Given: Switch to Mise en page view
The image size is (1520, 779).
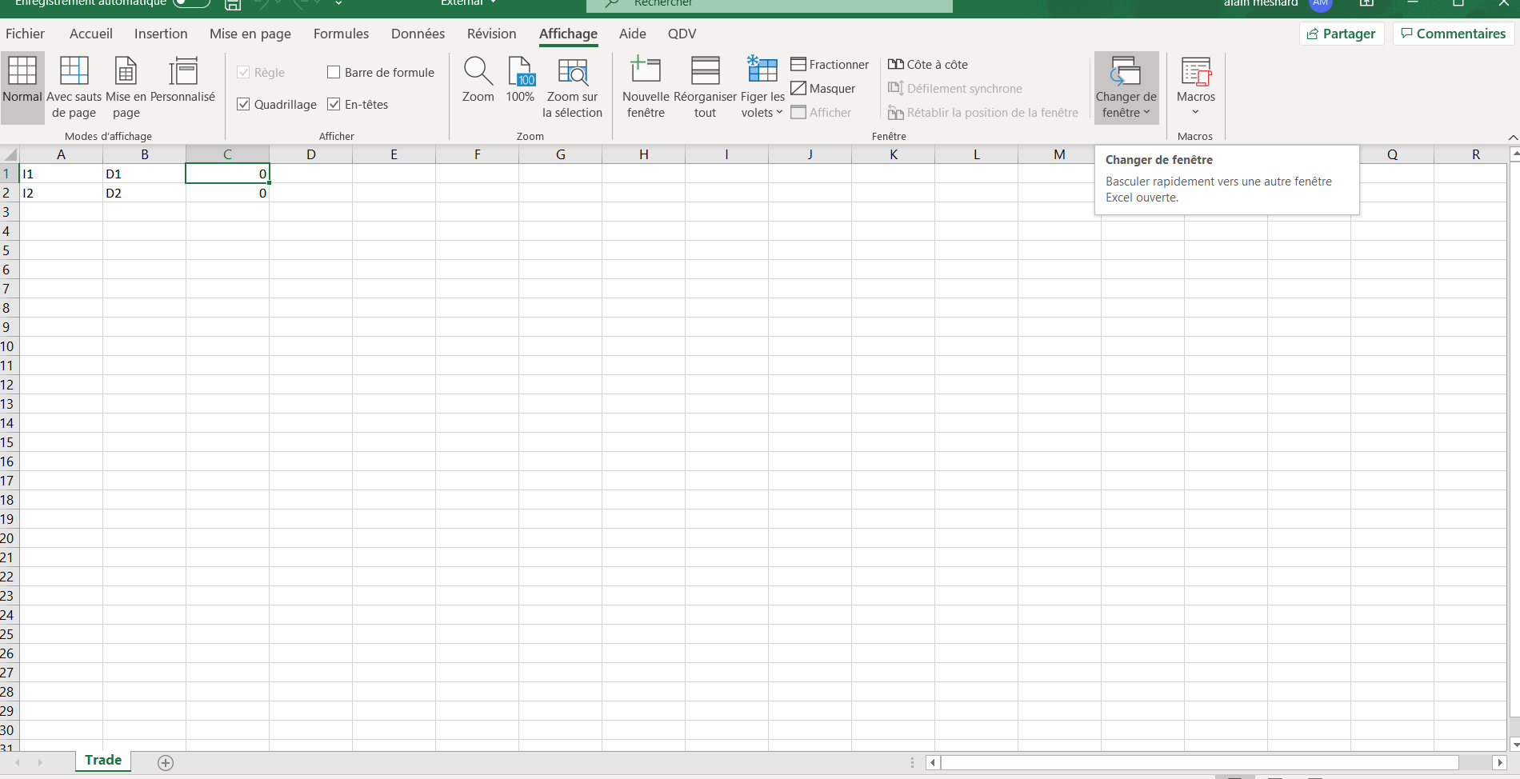Looking at the screenshot, I should point(126,87).
